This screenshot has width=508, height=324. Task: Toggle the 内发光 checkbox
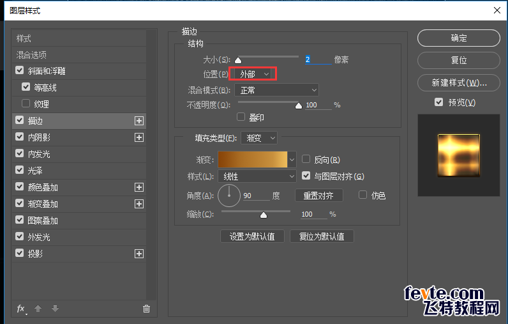click(19, 153)
